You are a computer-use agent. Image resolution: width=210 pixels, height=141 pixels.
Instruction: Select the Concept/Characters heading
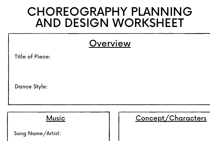pyautogui.click(x=171, y=118)
